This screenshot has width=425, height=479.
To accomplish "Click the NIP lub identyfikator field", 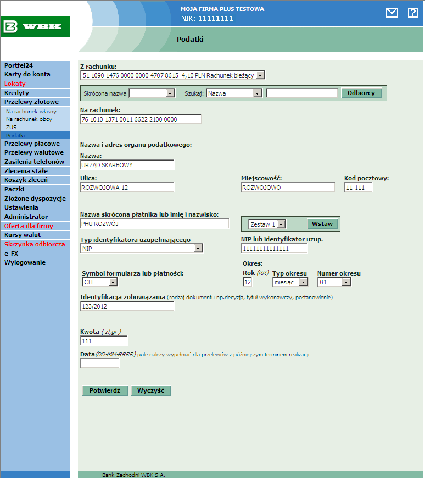I will (x=275, y=249).
